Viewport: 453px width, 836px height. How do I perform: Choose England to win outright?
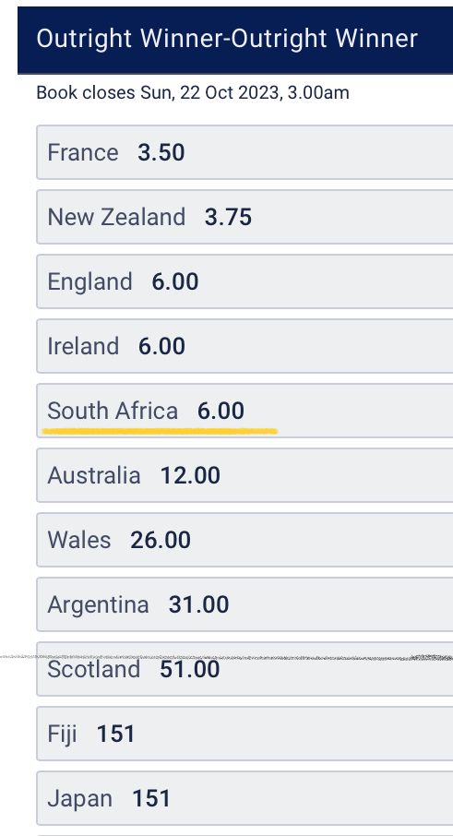pyautogui.click(x=244, y=281)
